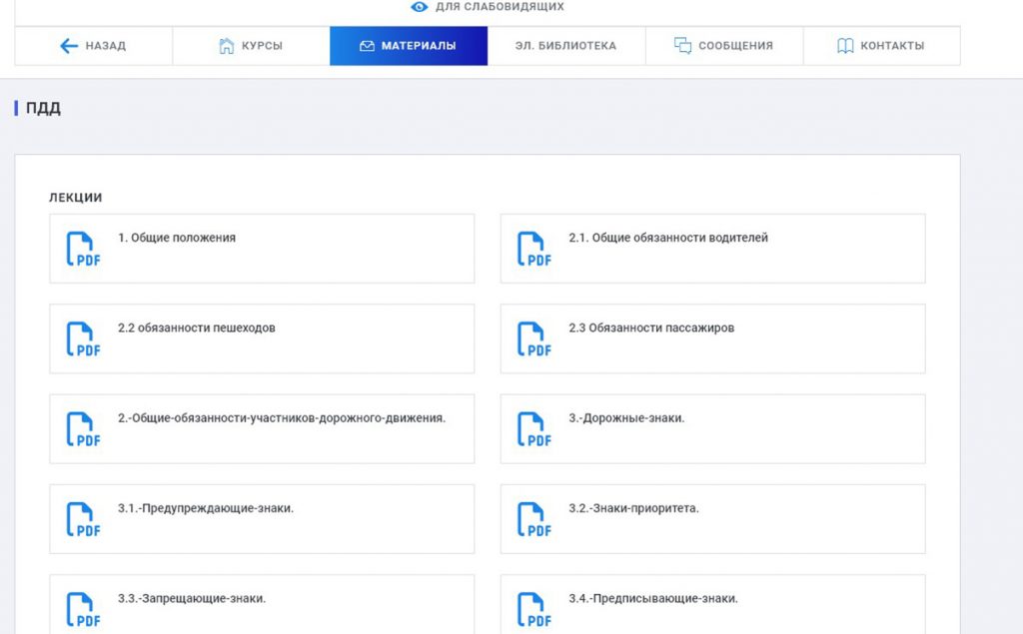The image size is (1023, 634).
Task: Click the eye icon for visually impaired mode
Action: 420,7
